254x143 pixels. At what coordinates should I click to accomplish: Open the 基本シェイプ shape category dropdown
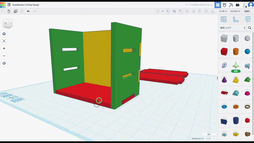(x=233, y=28)
